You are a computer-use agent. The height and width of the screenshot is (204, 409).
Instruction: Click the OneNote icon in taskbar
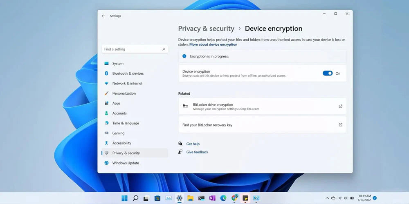(x=212, y=198)
